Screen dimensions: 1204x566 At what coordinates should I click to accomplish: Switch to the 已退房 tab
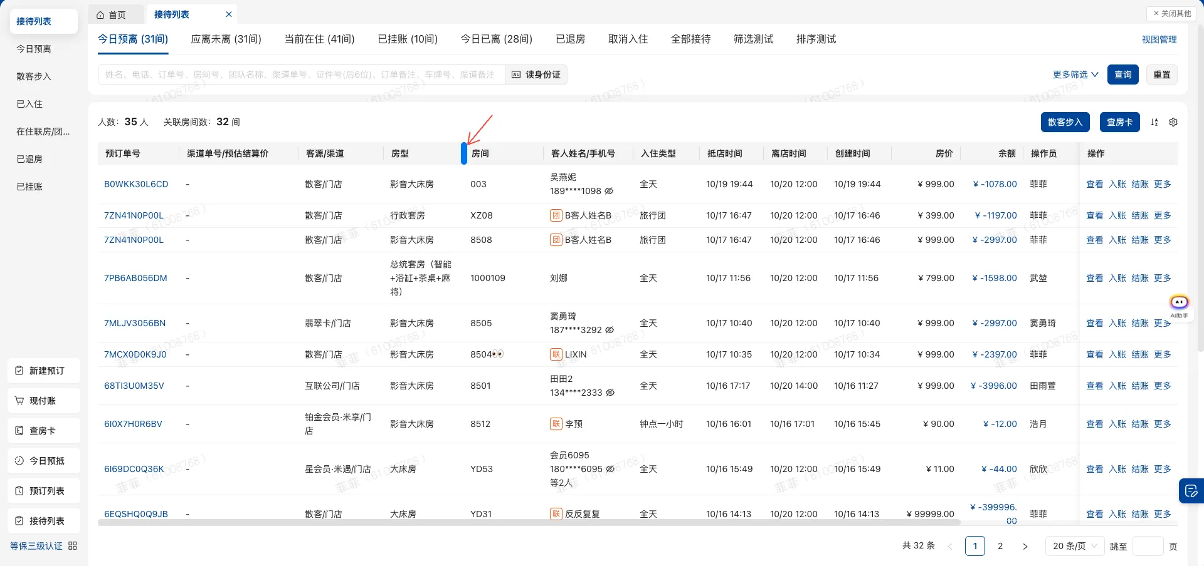(x=569, y=39)
